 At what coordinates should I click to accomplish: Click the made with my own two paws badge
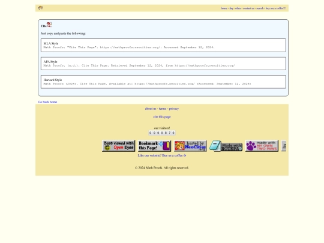tap(262, 146)
